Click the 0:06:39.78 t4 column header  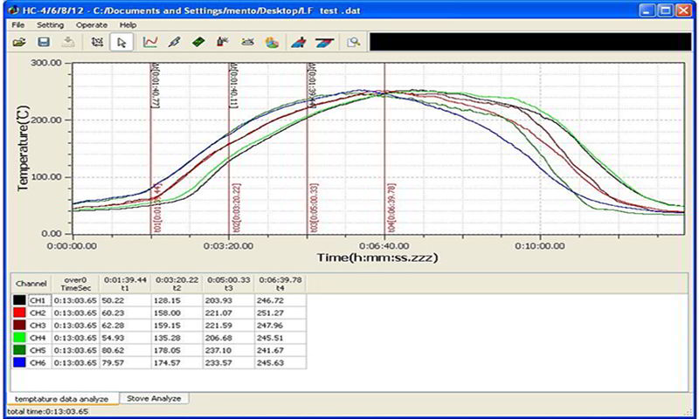pyautogui.click(x=280, y=284)
